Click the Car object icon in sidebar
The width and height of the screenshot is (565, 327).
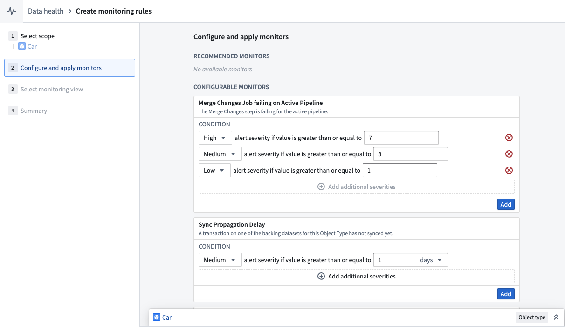pyautogui.click(x=22, y=46)
